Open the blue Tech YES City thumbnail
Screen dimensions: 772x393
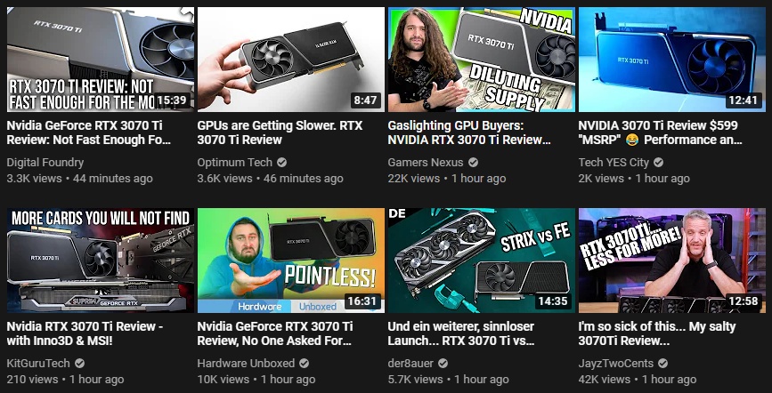pyautogui.click(x=672, y=60)
